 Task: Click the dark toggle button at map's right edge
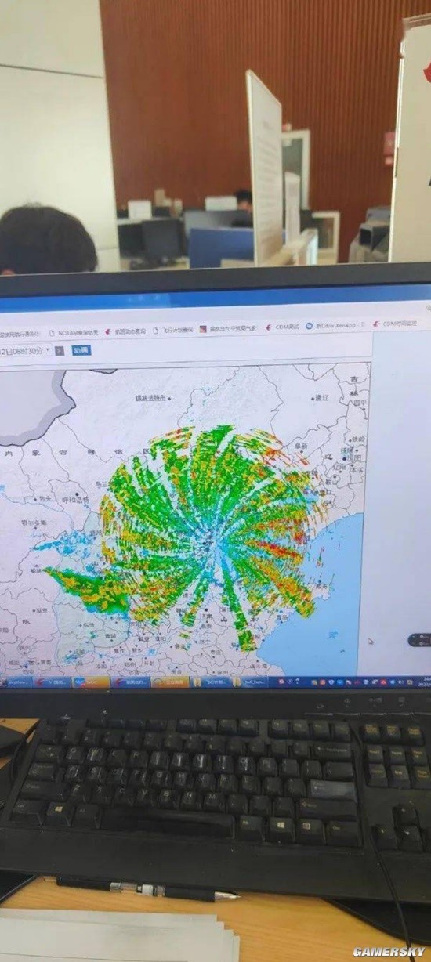421,640
